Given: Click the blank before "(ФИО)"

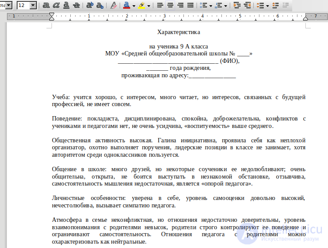Looking at the screenshot, I should pyautogui.click(x=168, y=61).
